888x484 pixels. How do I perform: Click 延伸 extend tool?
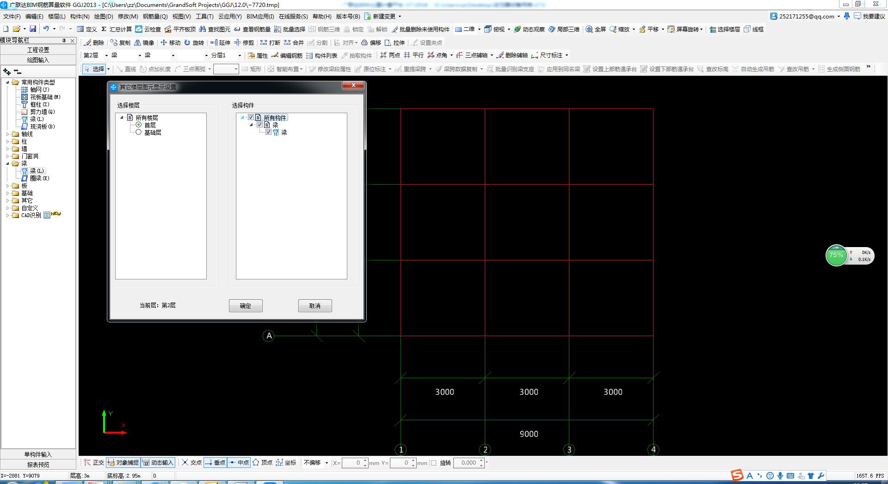(x=220, y=42)
